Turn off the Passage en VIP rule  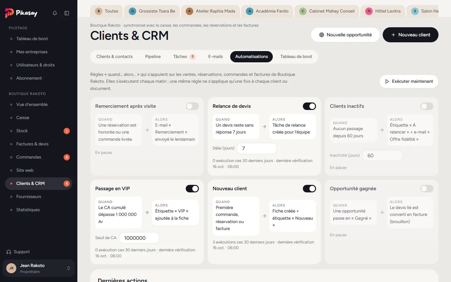coord(192,189)
